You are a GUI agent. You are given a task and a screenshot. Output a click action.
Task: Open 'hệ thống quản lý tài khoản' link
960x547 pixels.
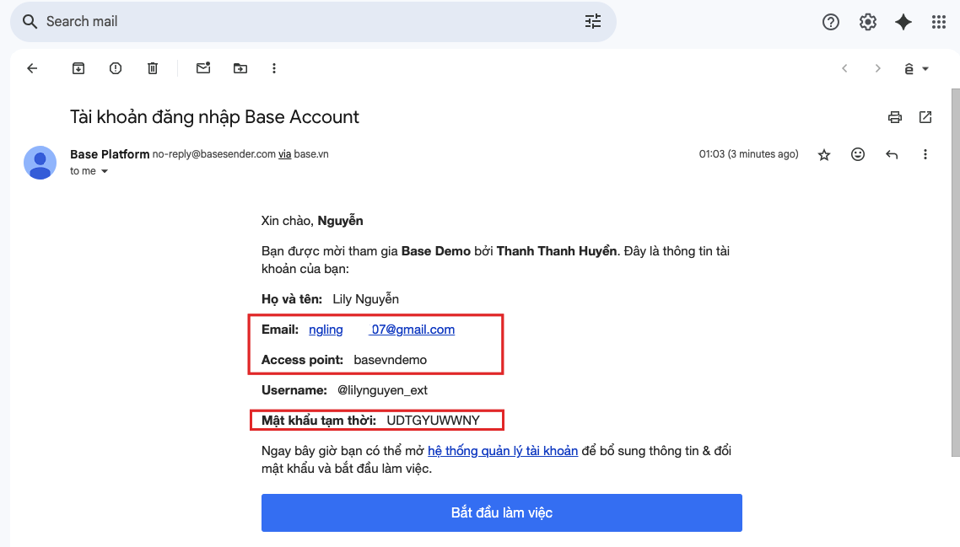pos(503,451)
